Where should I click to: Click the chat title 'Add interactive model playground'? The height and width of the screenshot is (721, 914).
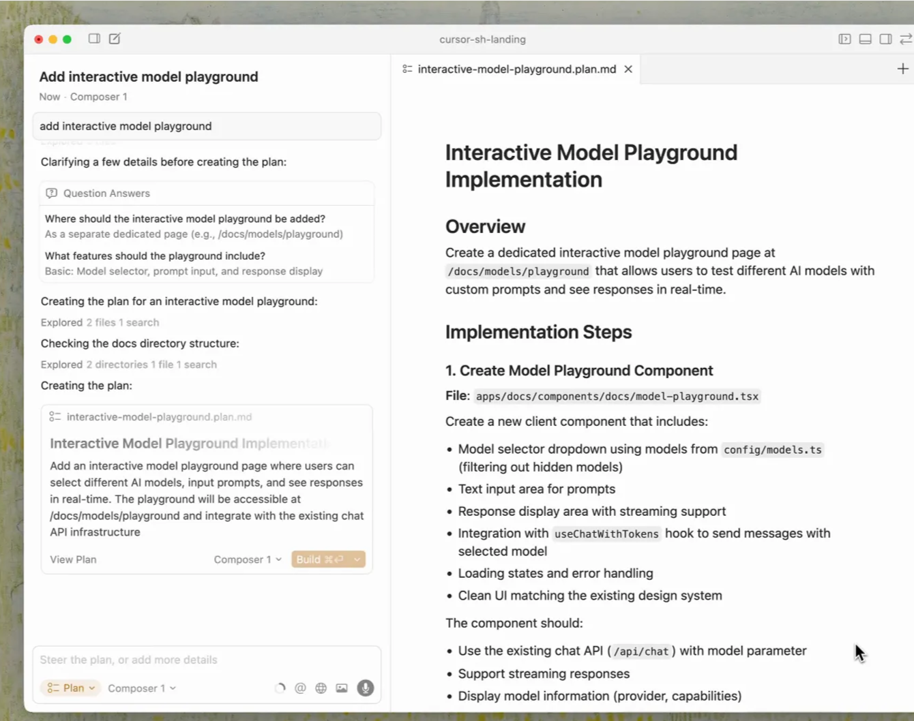(149, 77)
